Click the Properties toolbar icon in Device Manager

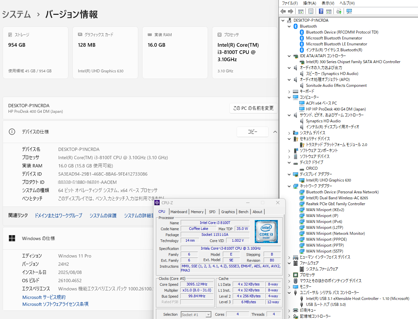(311, 11)
